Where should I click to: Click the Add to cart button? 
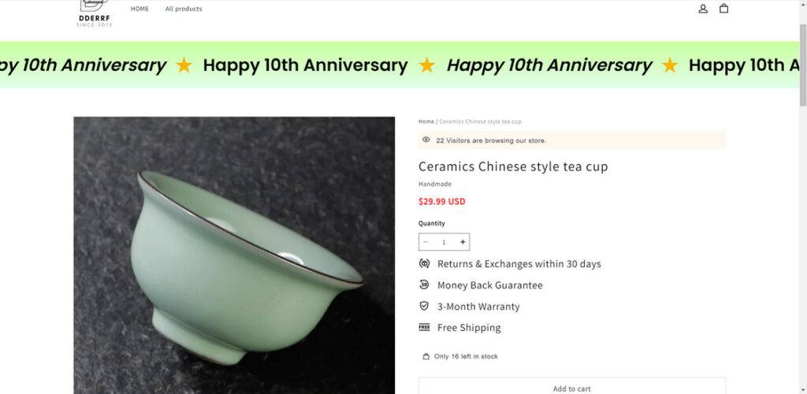(x=572, y=386)
